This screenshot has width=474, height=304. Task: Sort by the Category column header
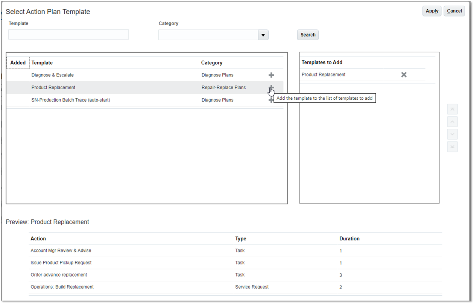211,63
